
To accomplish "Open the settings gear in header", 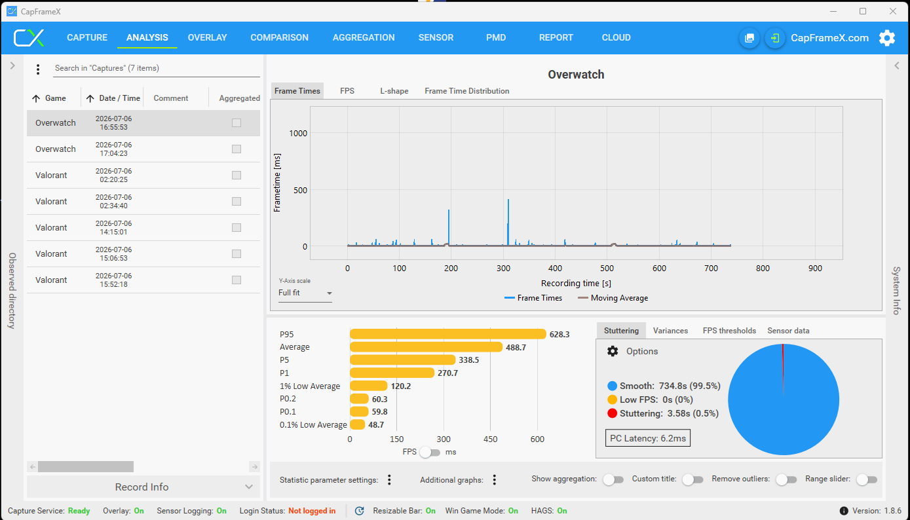I will pyautogui.click(x=887, y=38).
